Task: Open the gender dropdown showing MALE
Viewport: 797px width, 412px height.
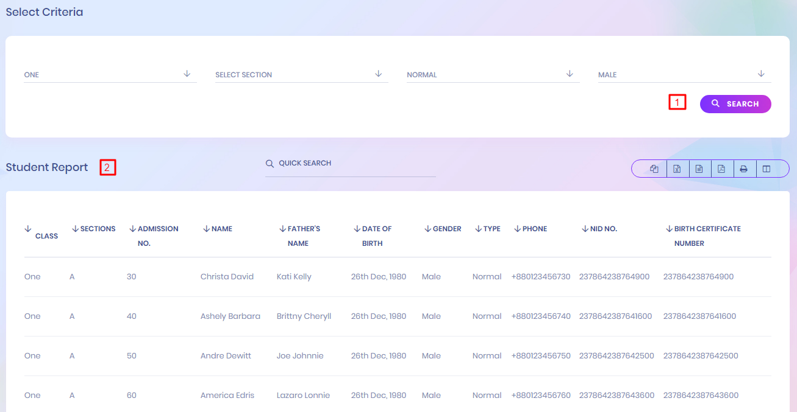Action: click(x=684, y=74)
